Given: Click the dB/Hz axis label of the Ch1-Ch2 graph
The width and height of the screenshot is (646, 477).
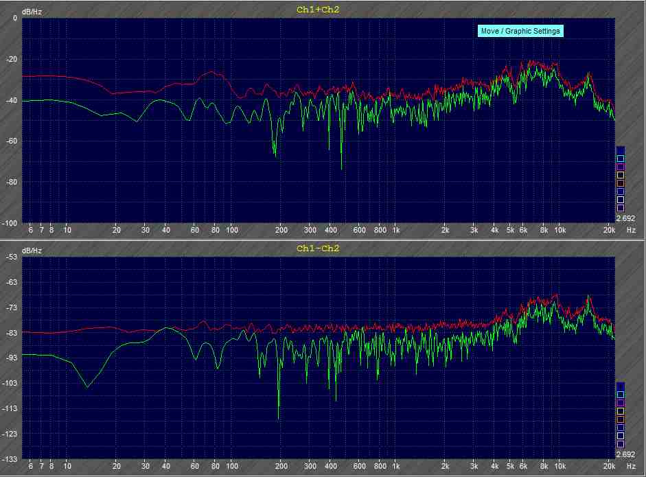Looking at the screenshot, I should coord(32,251).
